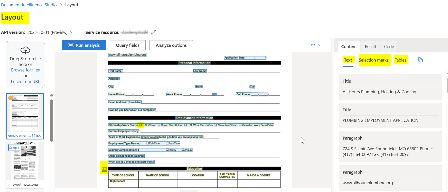
Task: Click Fetch from URL link
Action: click(25, 81)
